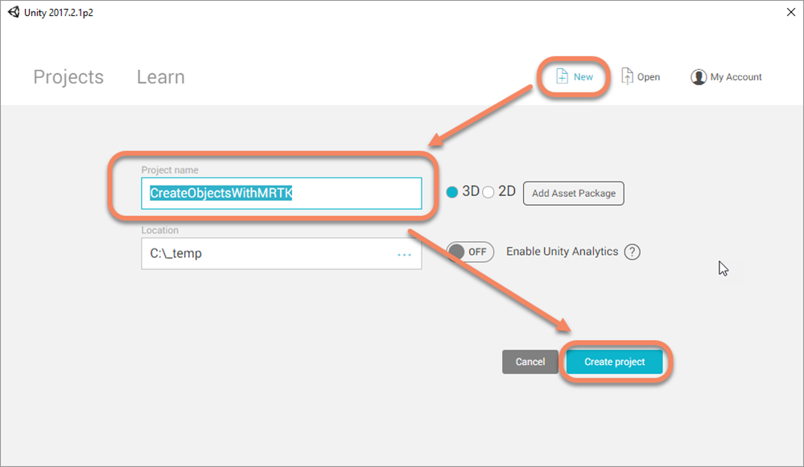Select the 2D radio button
The image size is (804, 467).
point(489,192)
